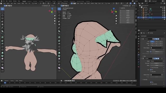The image size is (166, 93).
Task: Open the File menu
Action: click(x=4, y=1)
